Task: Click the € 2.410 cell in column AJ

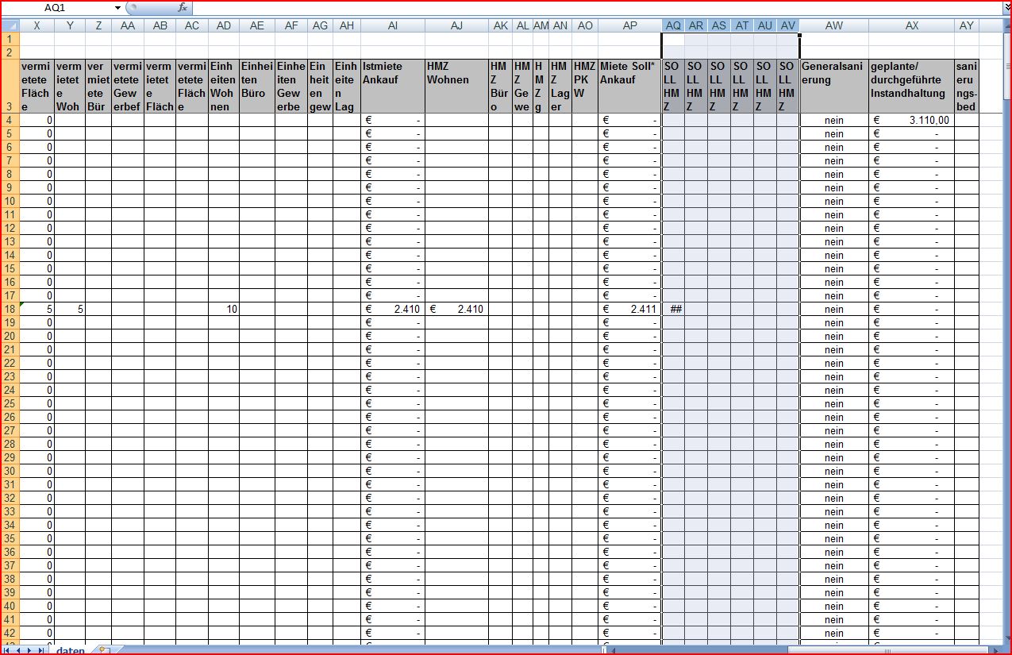Action: point(456,309)
